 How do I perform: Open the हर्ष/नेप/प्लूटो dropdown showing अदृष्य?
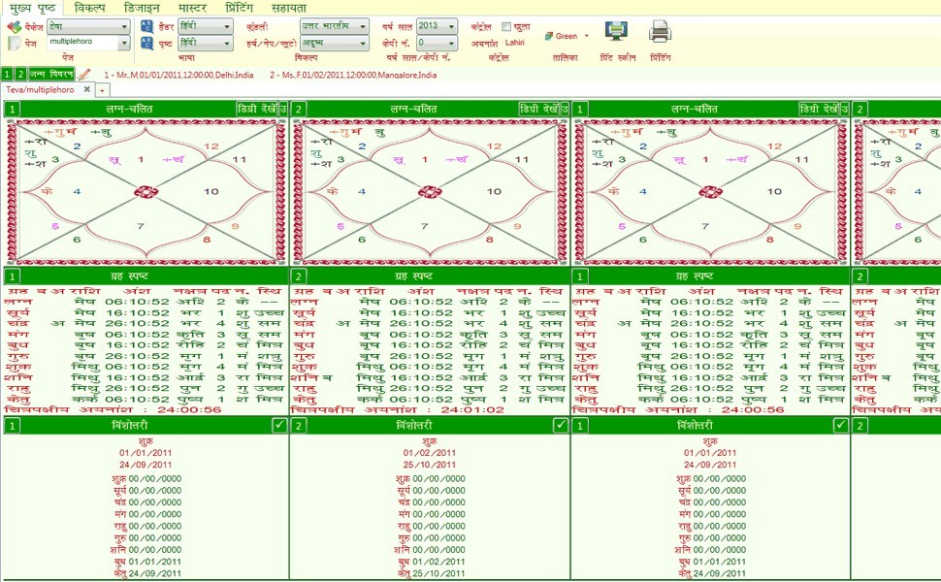coord(335,43)
